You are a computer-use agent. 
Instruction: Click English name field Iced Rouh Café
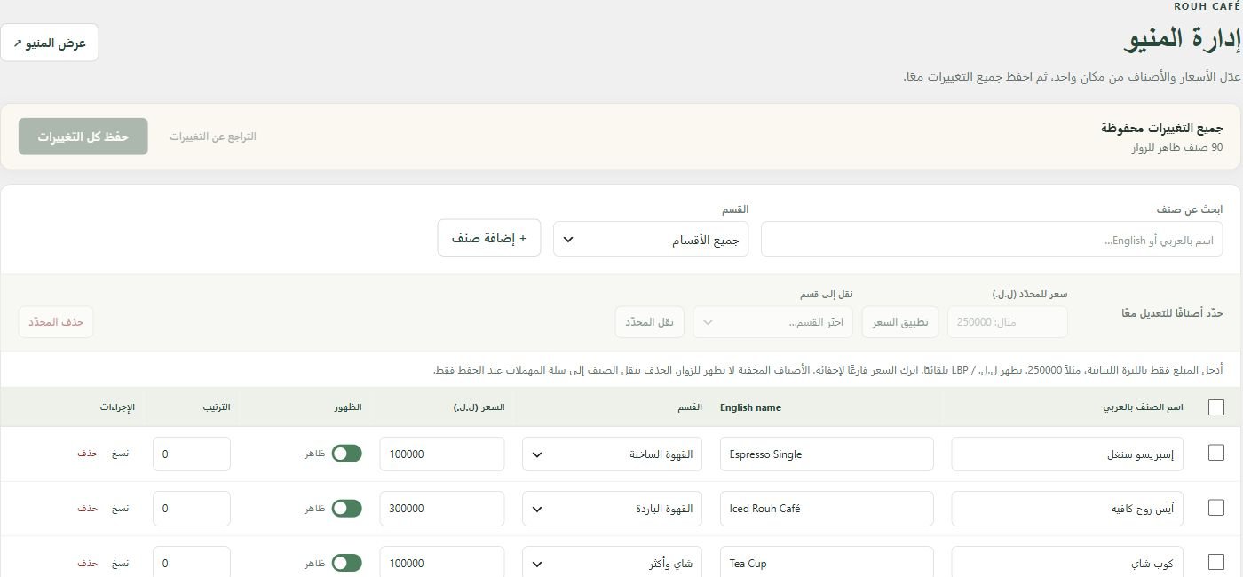point(827,509)
